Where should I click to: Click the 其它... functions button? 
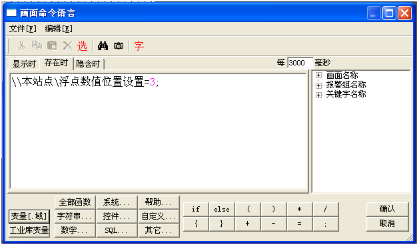coord(159,230)
